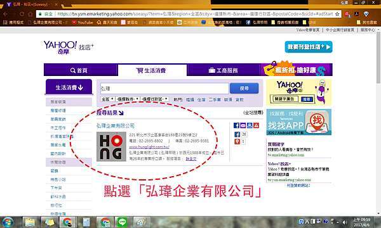Screen dimensions: 381x228
Task: Click the Facebook like count icon
Action: click(237, 134)
